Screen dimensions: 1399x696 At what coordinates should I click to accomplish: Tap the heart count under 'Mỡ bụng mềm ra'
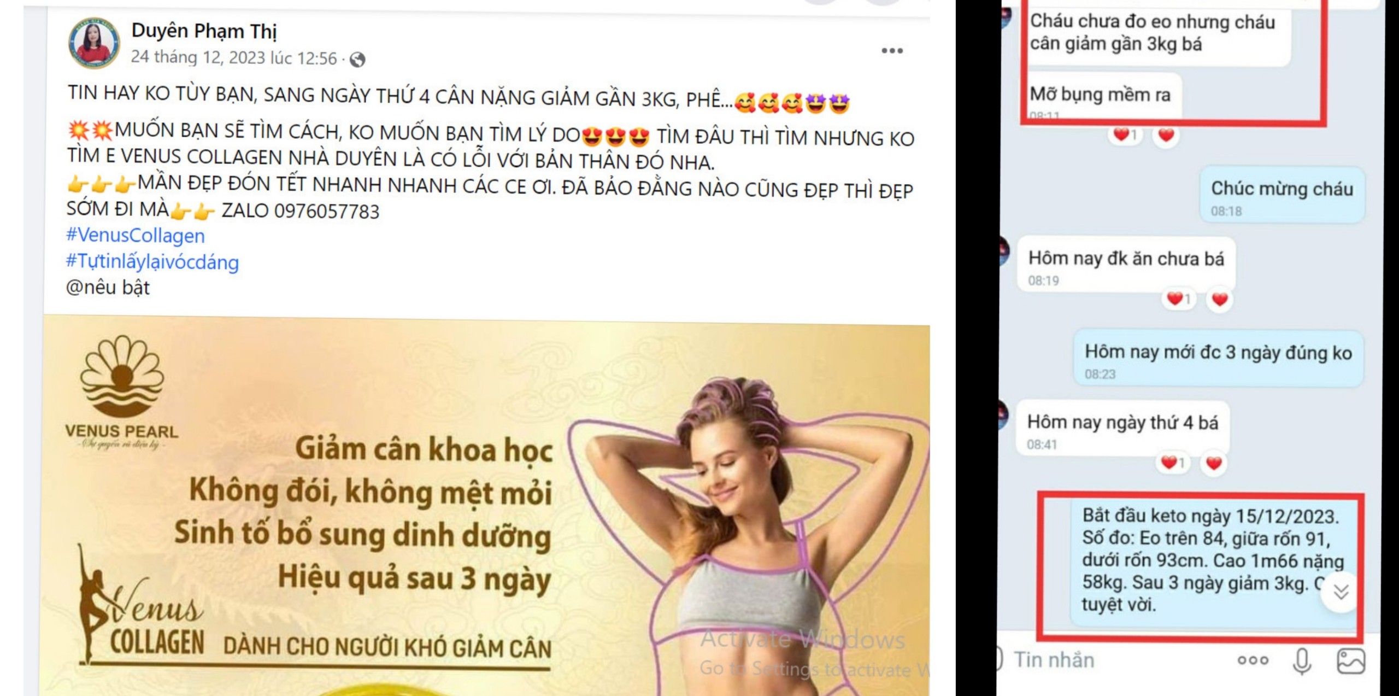point(1125,134)
